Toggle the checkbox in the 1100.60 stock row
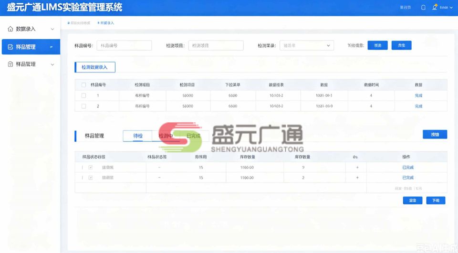This screenshot has height=253, width=458. click(91, 168)
